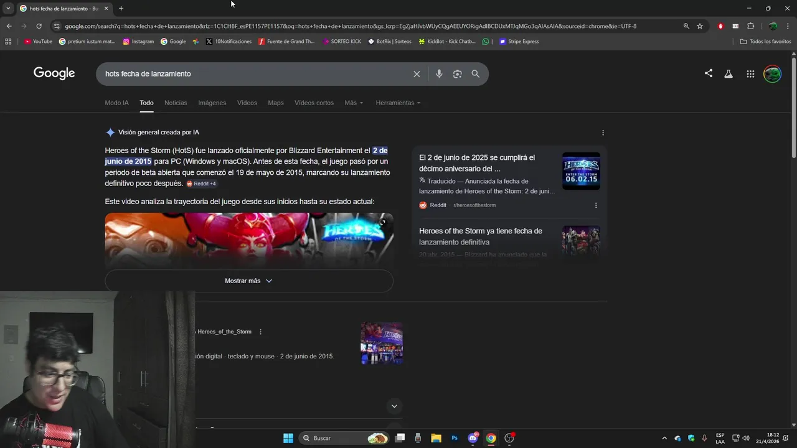
Task: Switch to the 'Imágenes' tab
Action: 212,103
